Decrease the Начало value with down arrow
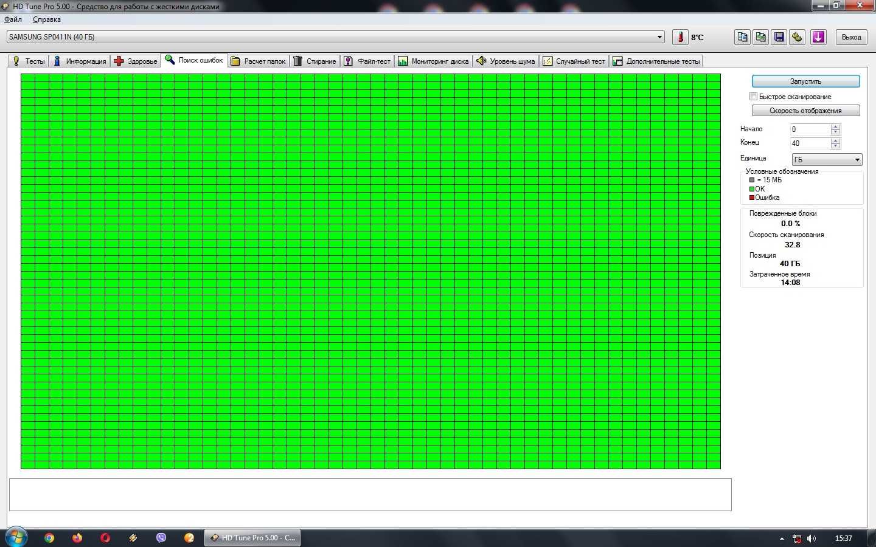This screenshot has height=547, width=876. pos(835,132)
